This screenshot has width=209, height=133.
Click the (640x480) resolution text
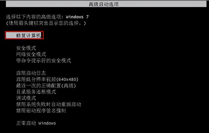click(x=67, y=79)
